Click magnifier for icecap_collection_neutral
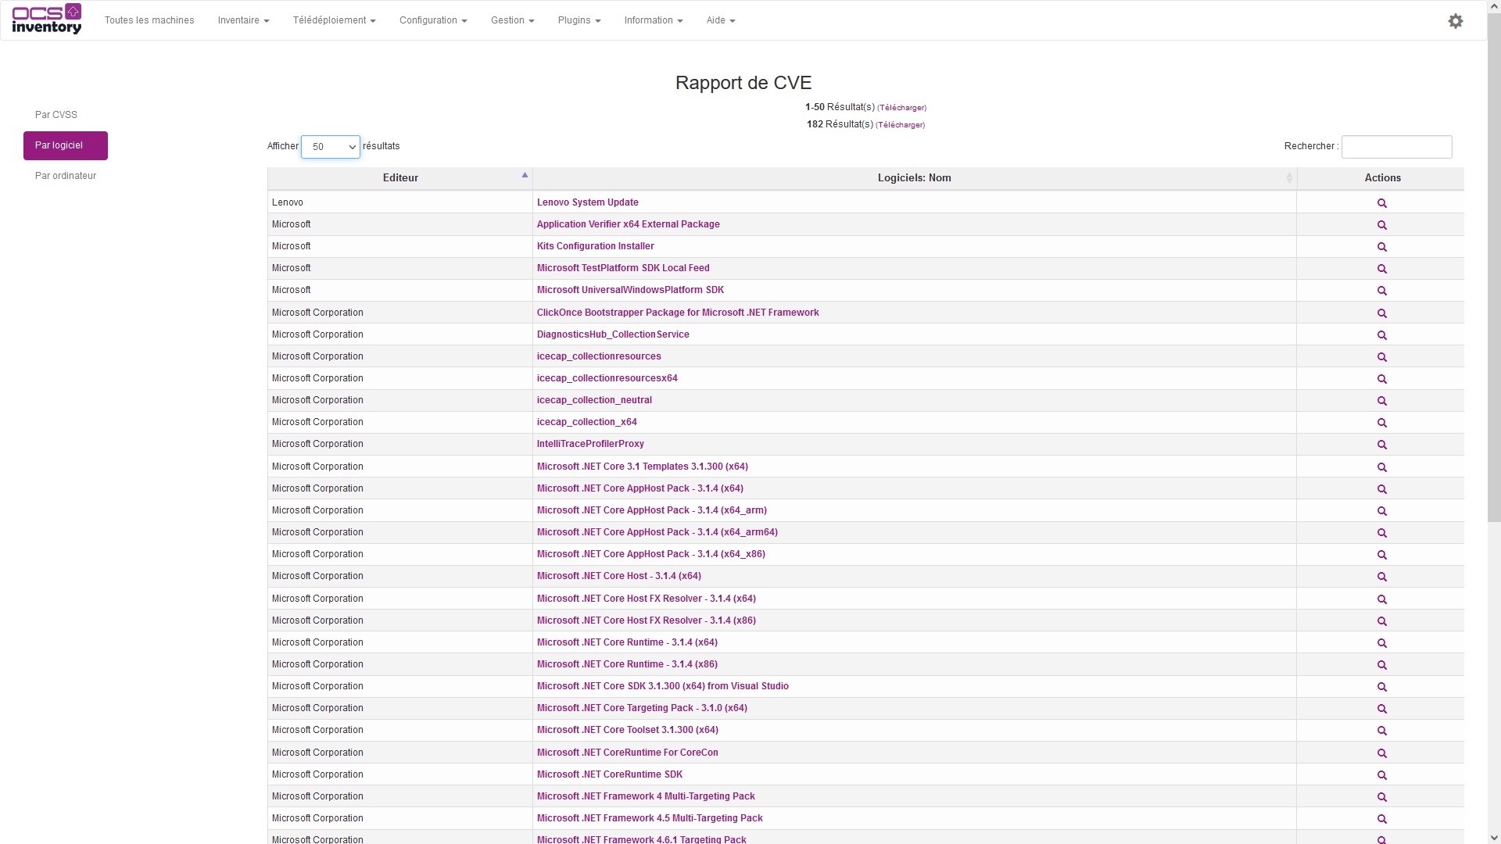Image resolution: width=1501 pixels, height=844 pixels. point(1381,401)
